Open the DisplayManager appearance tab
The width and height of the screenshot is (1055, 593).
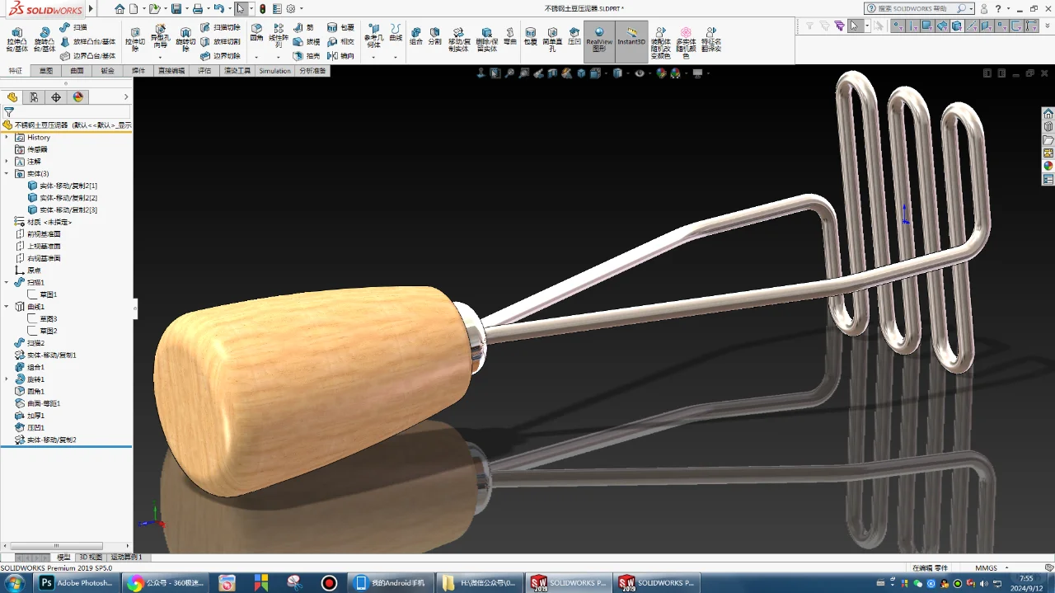pos(78,97)
